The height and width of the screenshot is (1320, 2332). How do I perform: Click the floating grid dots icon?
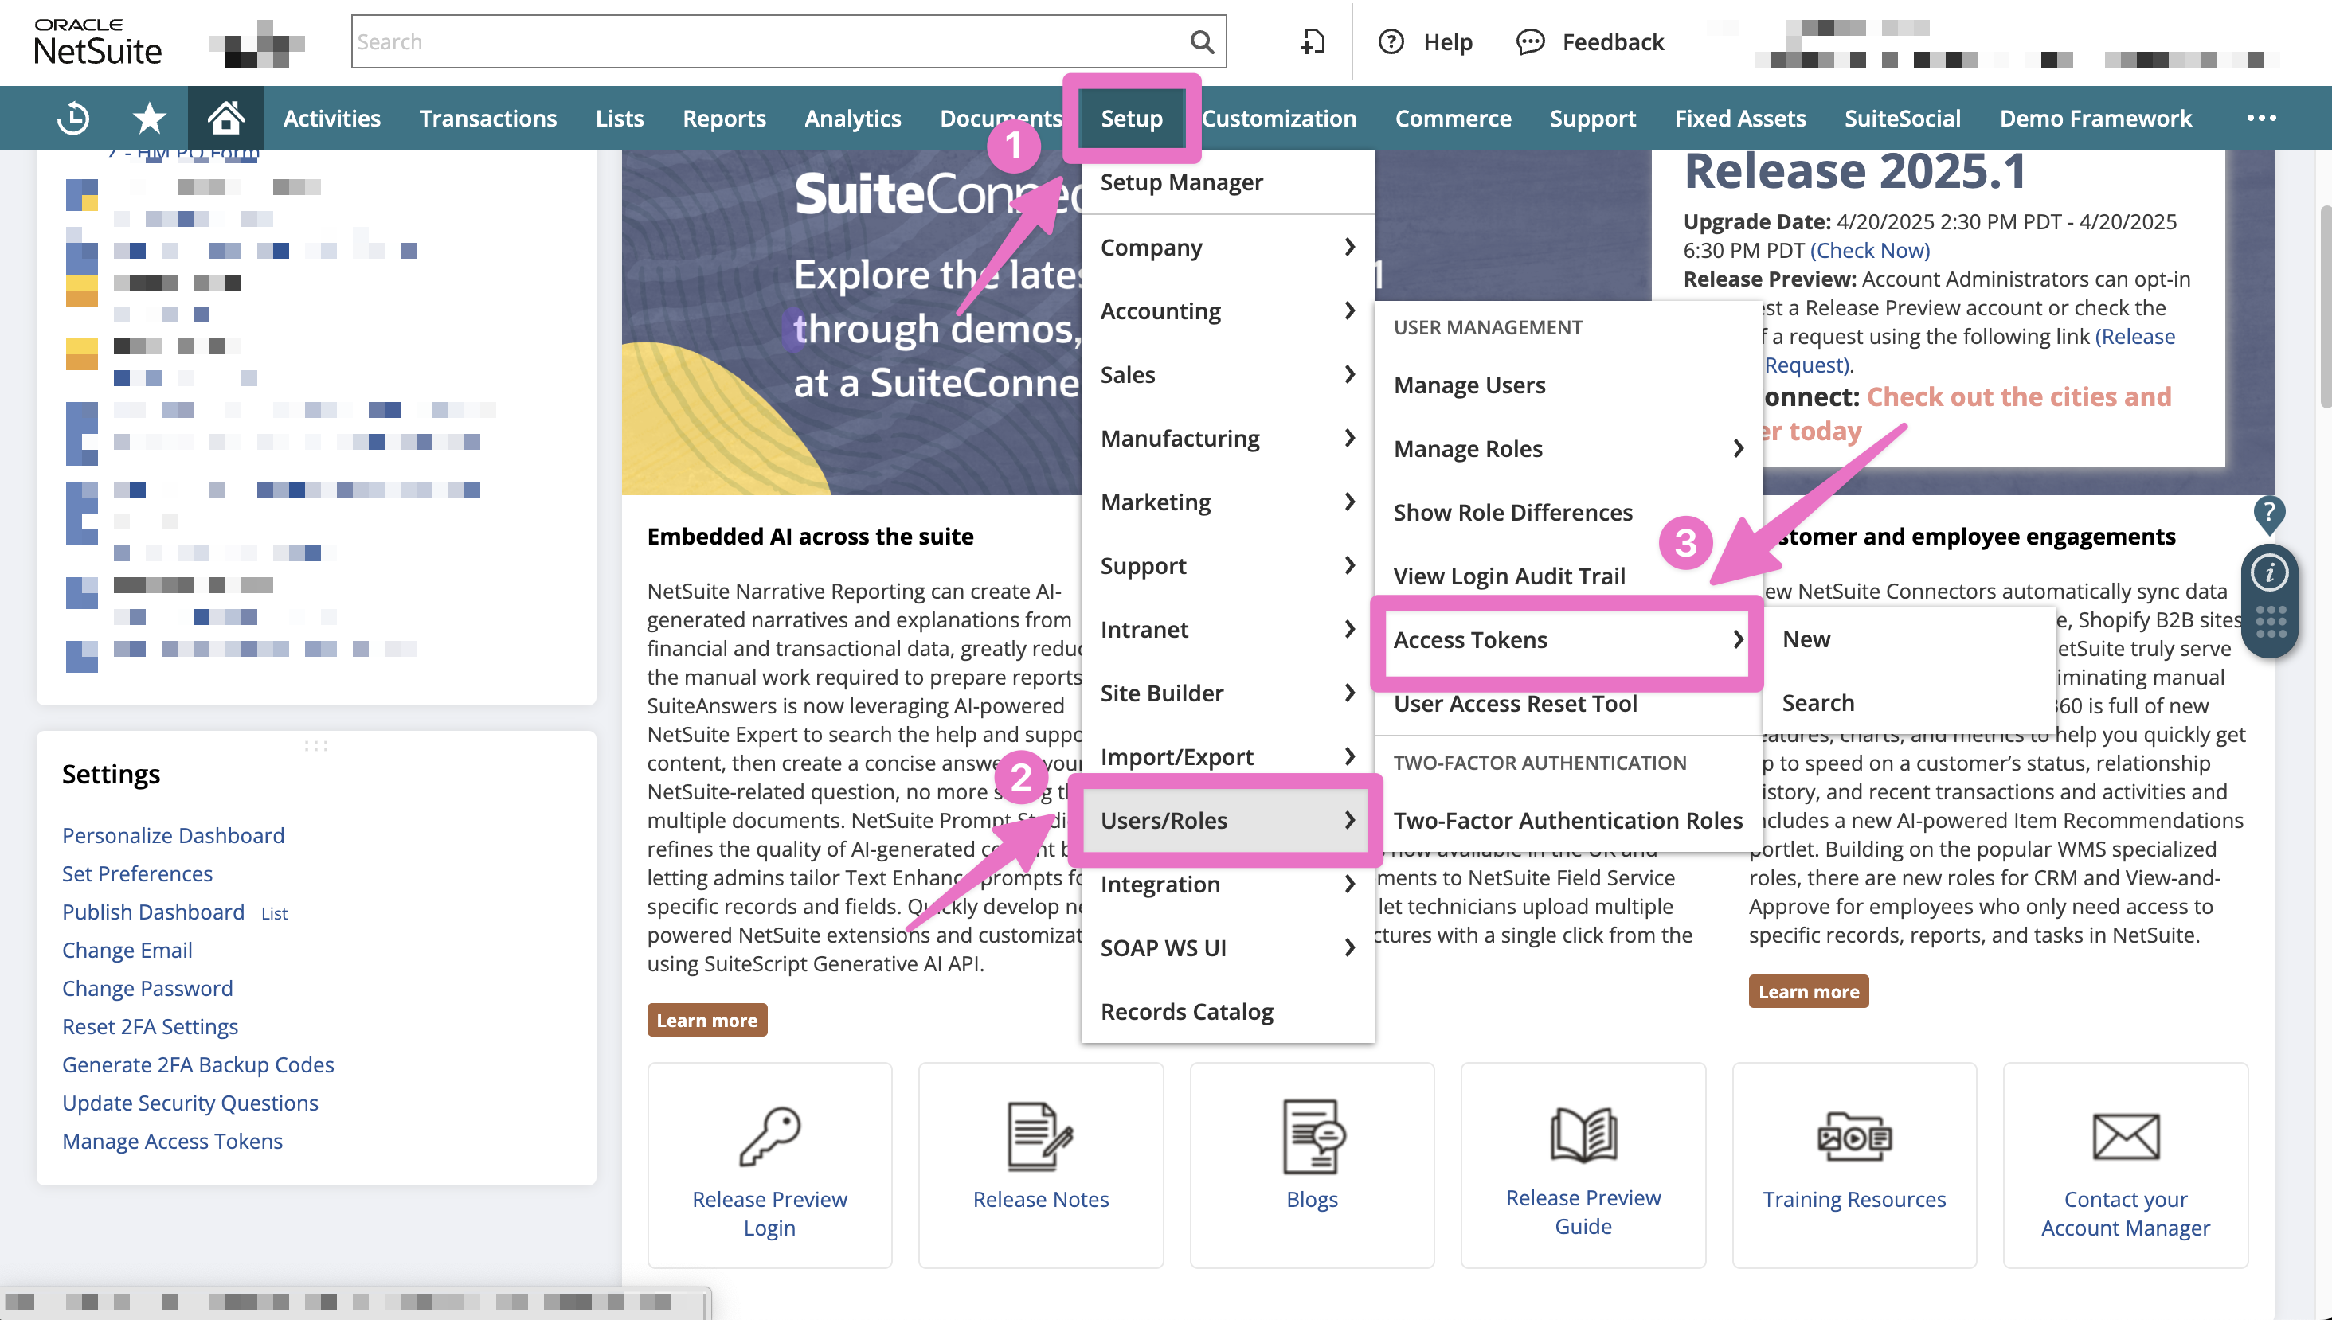click(2271, 621)
